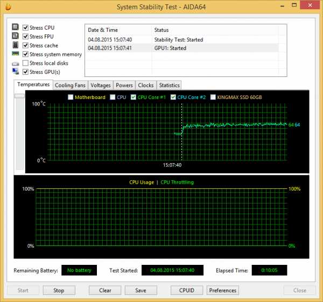Hide CPU Core #1 temperature line

134,97
